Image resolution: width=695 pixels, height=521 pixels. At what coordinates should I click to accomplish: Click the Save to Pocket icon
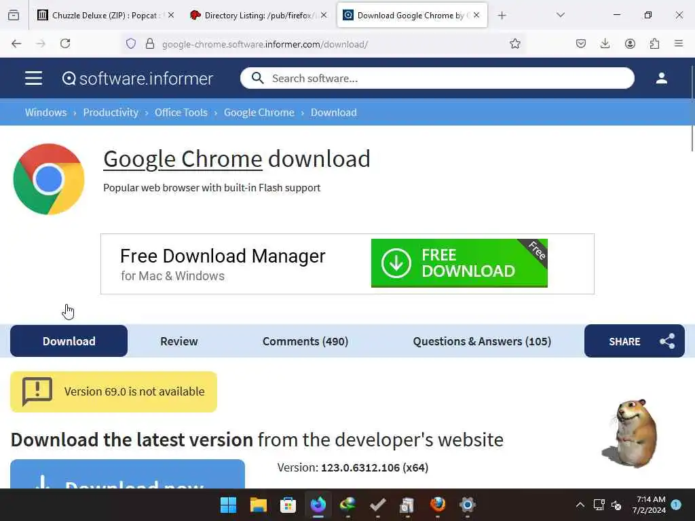581,43
